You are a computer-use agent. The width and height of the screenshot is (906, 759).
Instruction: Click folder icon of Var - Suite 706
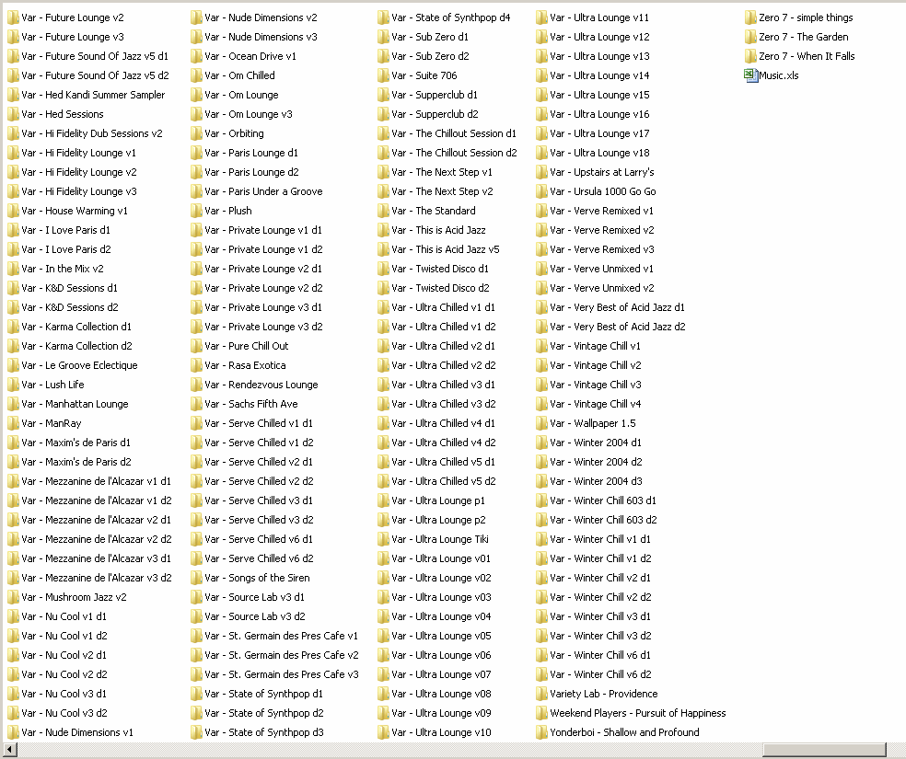pyautogui.click(x=383, y=75)
